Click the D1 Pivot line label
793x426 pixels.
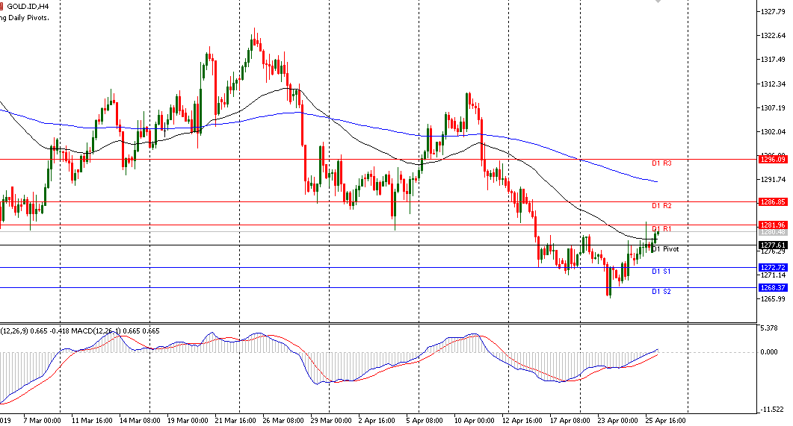point(665,249)
